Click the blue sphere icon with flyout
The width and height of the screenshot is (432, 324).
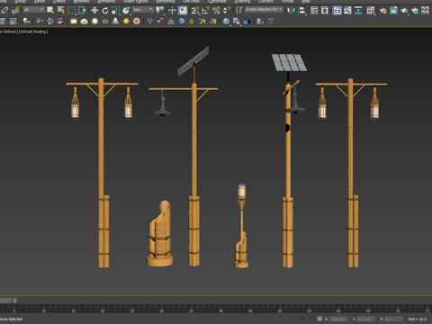(x=226, y=21)
